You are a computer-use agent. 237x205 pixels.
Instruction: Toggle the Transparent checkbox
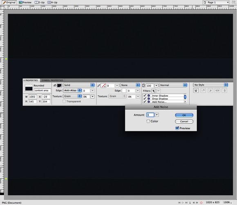coord(64,101)
